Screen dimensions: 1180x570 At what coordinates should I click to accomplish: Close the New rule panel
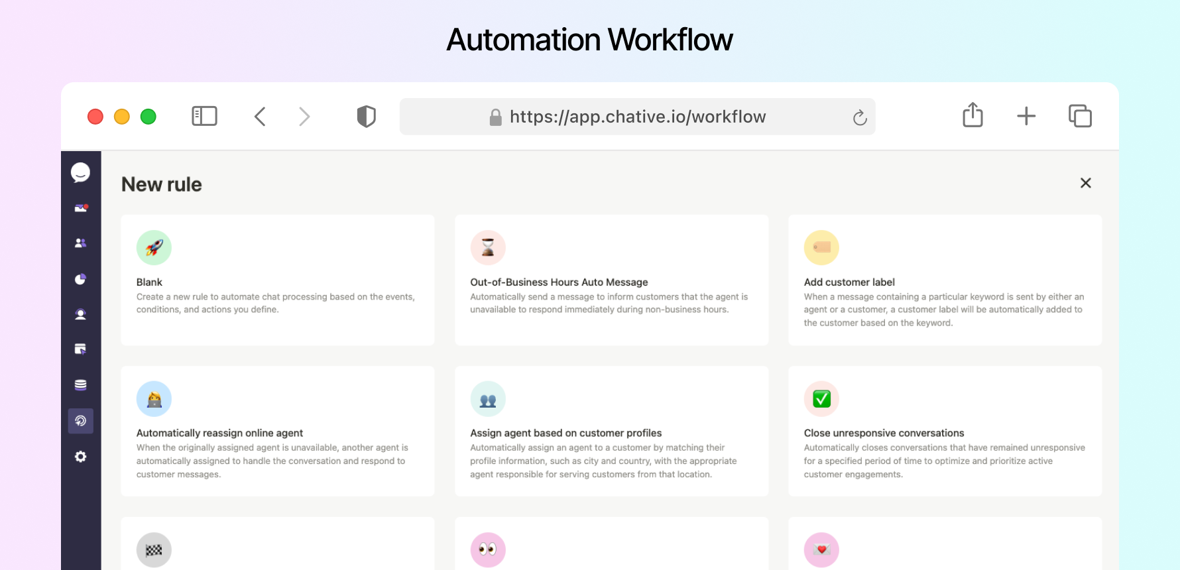click(1085, 183)
